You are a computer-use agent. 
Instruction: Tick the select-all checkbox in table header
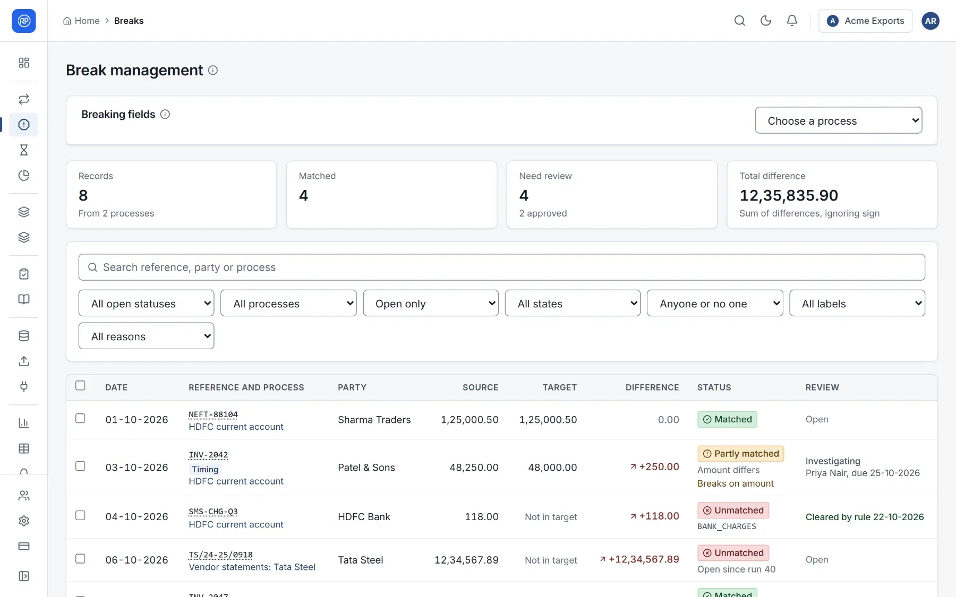click(x=80, y=386)
